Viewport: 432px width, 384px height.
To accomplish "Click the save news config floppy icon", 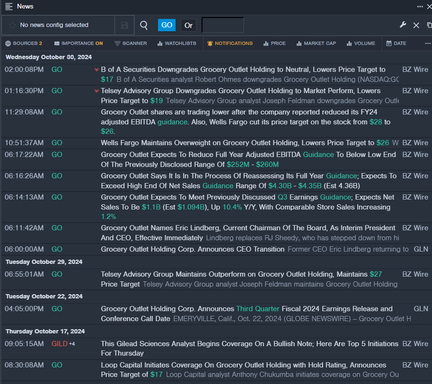I will [125, 25].
